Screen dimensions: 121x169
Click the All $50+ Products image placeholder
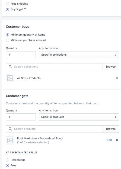tap(10, 78)
